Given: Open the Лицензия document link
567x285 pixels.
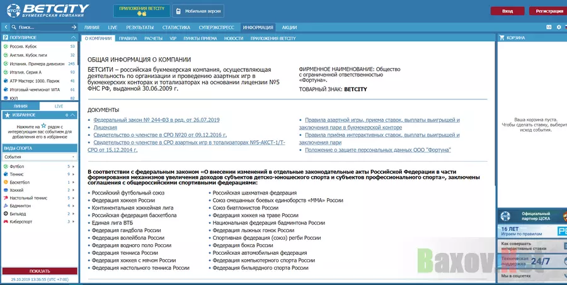Looking at the screenshot, I should pos(105,128).
